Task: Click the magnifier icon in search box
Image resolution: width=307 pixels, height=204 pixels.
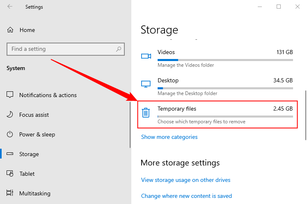Action: [x=119, y=49]
